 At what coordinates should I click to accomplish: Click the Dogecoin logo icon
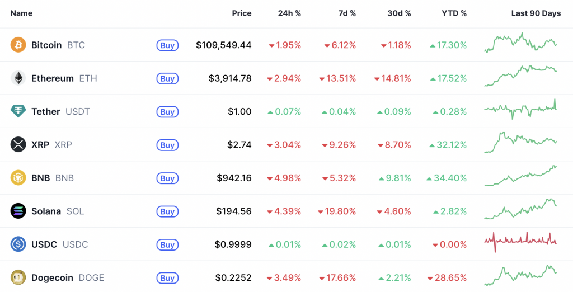tap(18, 277)
